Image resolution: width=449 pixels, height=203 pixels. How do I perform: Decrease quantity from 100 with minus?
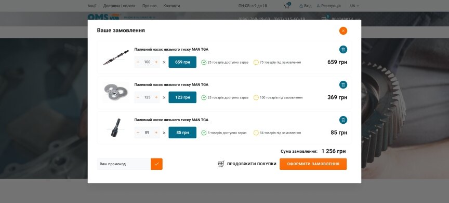click(x=138, y=62)
